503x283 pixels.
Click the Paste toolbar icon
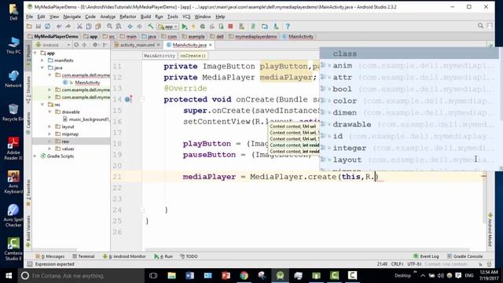(x=97, y=27)
